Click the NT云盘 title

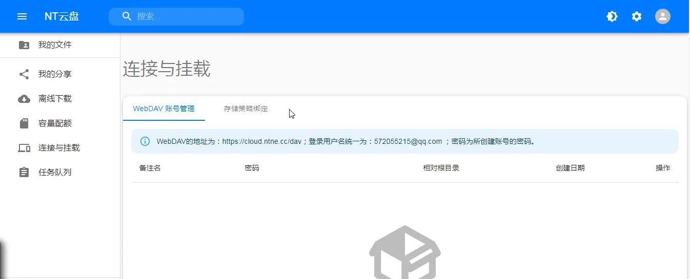[62, 16]
